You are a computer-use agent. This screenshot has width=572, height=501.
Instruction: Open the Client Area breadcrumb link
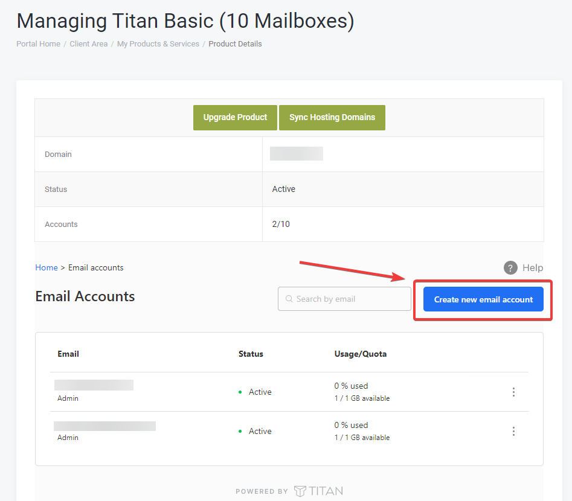pos(89,43)
